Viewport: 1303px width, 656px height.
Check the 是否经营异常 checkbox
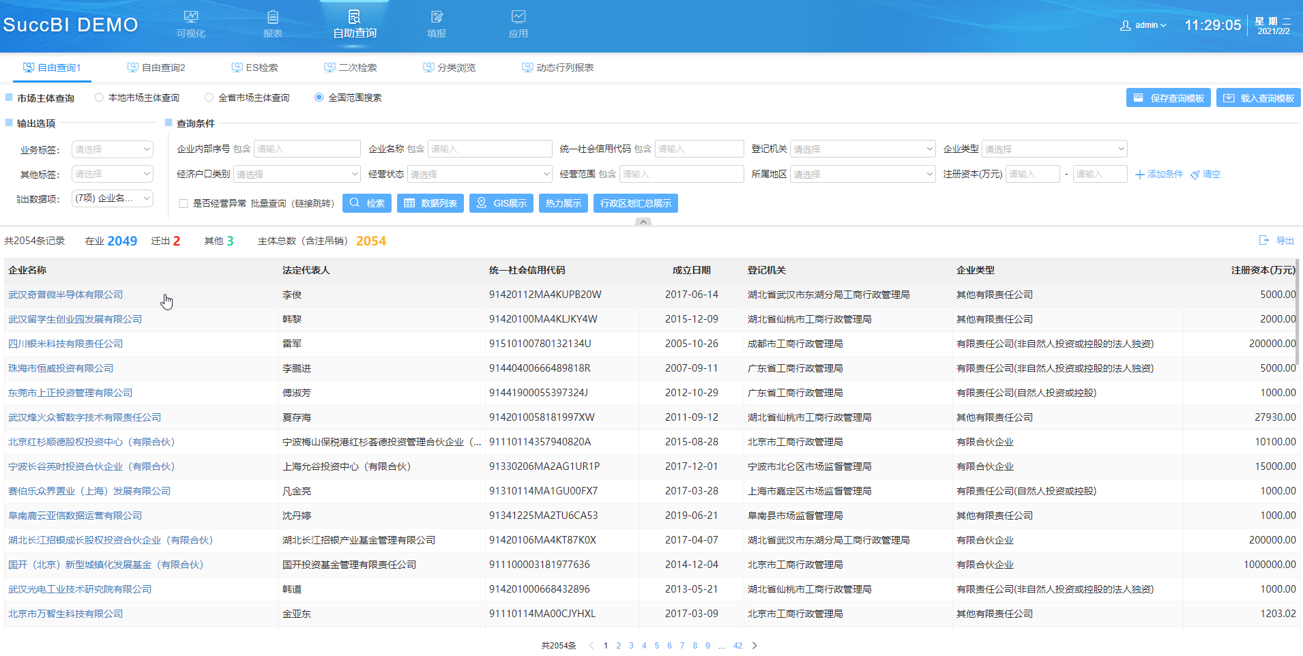coord(184,203)
